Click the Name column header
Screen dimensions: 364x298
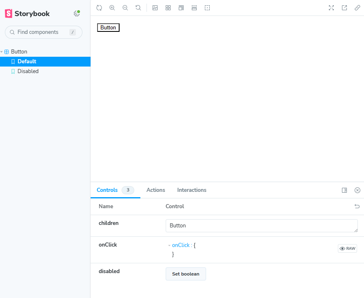pyautogui.click(x=106, y=207)
